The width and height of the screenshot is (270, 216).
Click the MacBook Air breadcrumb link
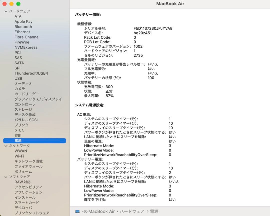(99, 211)
